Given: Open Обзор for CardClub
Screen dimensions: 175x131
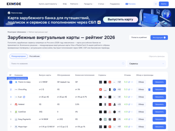Looking at the screenshot, I should coord(141,112).
